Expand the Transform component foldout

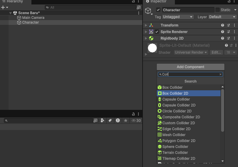coord(146,25)
